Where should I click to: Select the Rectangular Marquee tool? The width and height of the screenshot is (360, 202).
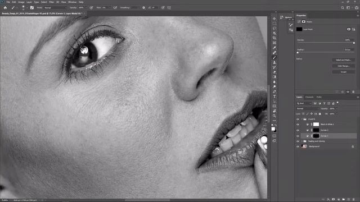274,24
